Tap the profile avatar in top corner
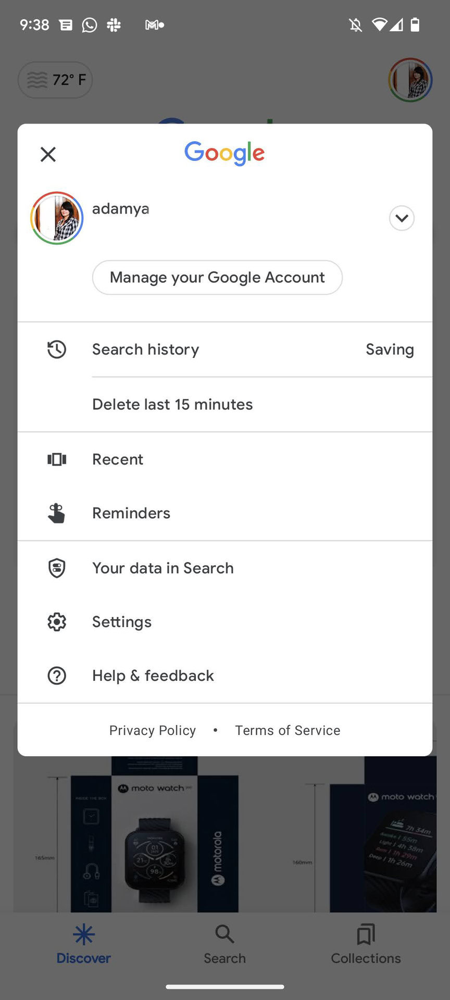 click(x=410, y=80)
